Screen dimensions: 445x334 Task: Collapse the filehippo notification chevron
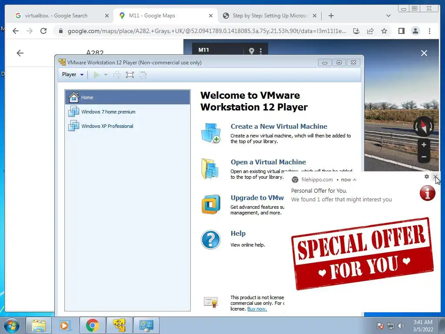(355, 180)
